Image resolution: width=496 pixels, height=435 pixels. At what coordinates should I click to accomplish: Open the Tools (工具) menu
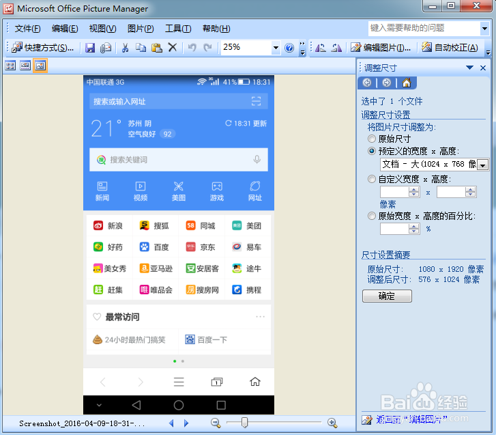(178, 29)
